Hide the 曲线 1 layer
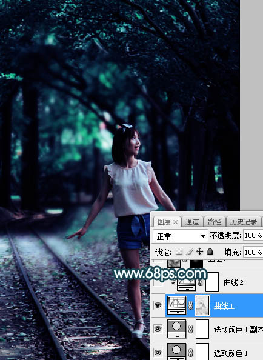263x360 pixels. [158, 305]
